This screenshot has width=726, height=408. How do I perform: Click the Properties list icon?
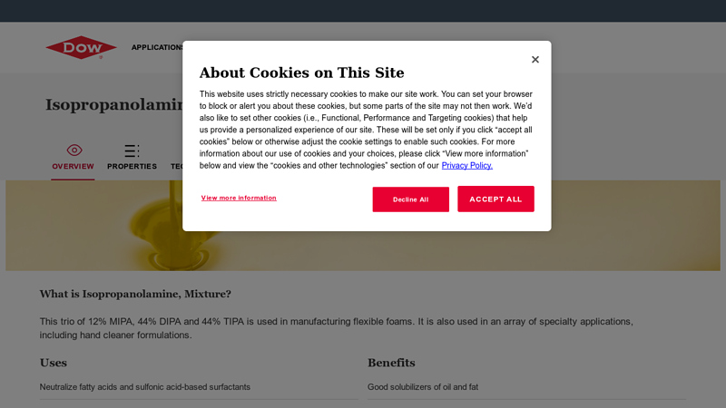[132, 151]
